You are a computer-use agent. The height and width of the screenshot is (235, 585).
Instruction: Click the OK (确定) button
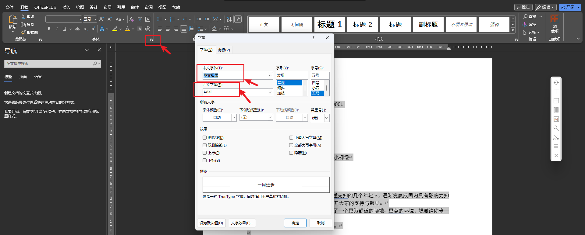(x=295, y=223)
